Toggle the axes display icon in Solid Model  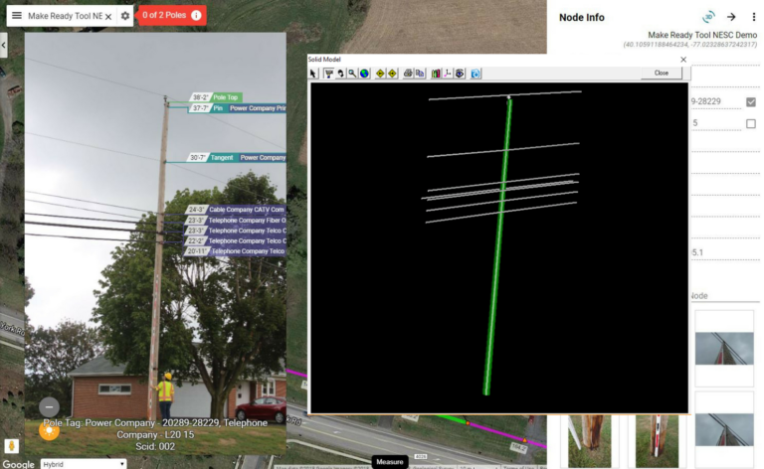448,74
